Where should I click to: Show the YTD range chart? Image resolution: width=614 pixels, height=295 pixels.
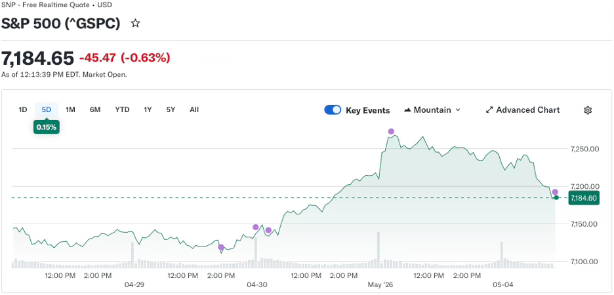point(122,110)
